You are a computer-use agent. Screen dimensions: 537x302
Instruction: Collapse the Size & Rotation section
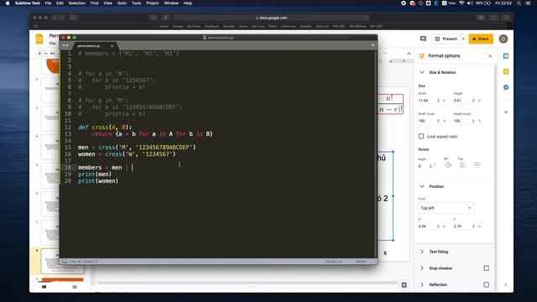pos(422,72)
